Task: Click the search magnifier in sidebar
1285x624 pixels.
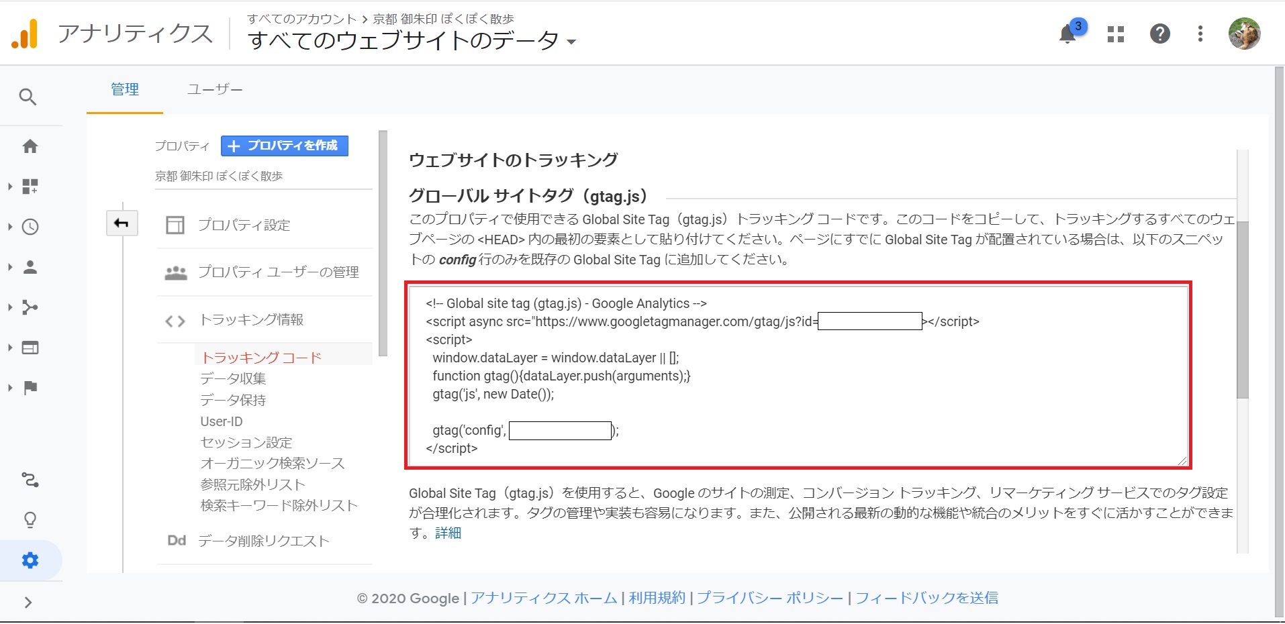Action: click(x=28, y=97)
